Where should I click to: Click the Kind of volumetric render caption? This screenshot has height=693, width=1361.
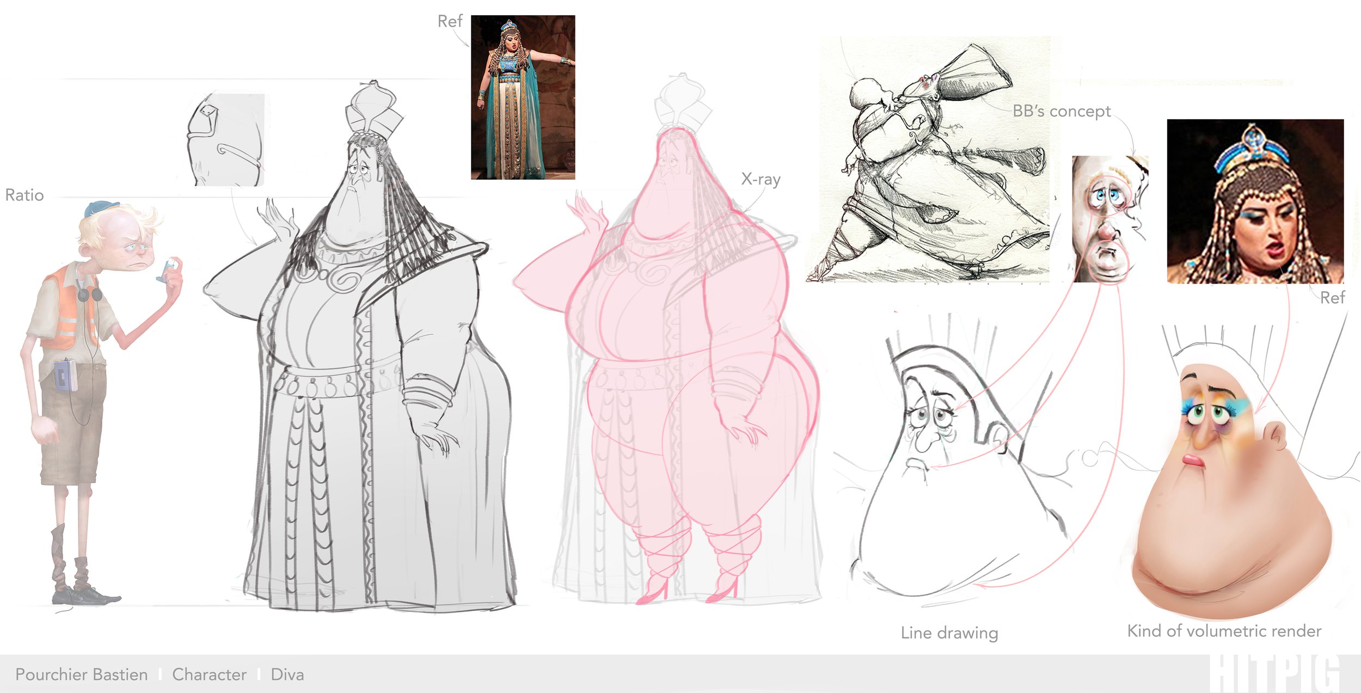click(x=1224, y=630)
